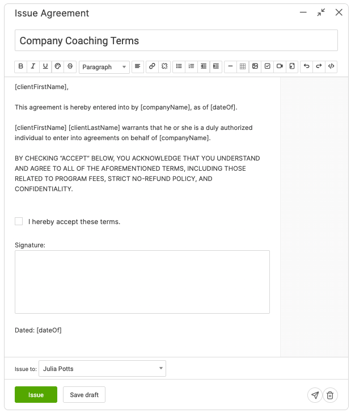This screenshot has height=413, width=351.
Task: Insert an image into the agreement
Action: click(x=255, y=66)
